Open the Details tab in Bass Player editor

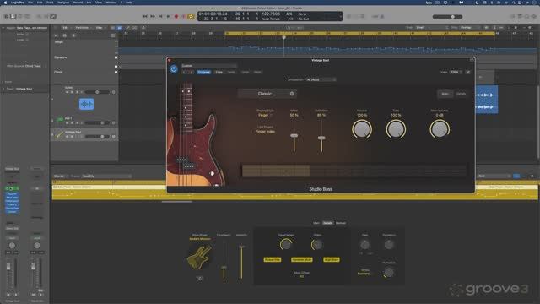328,223
